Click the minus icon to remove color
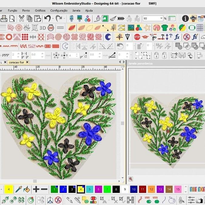205x205 pixels. (44, 190)
